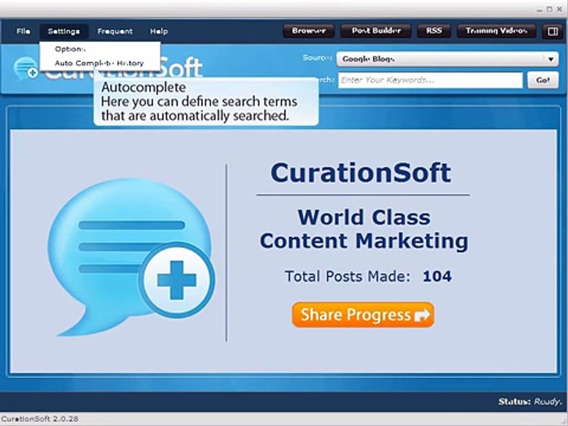Open the File menu

coord(23,31)
